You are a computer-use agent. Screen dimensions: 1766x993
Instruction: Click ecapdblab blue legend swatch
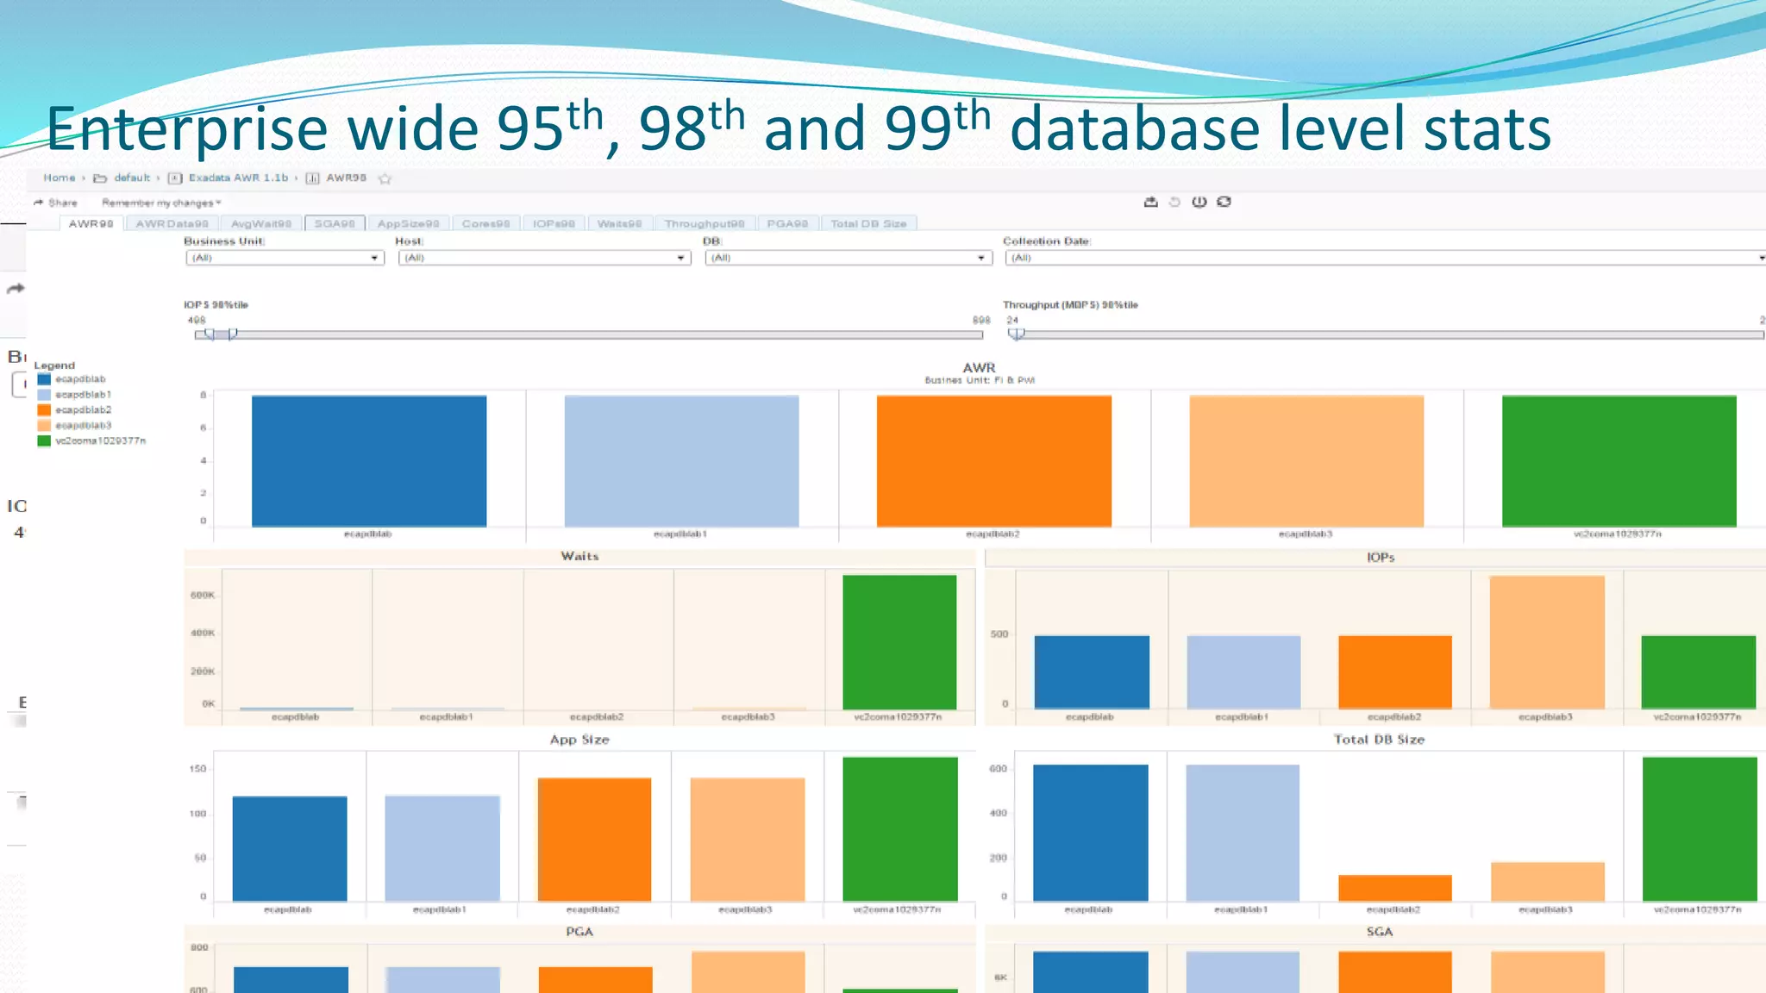44,379
